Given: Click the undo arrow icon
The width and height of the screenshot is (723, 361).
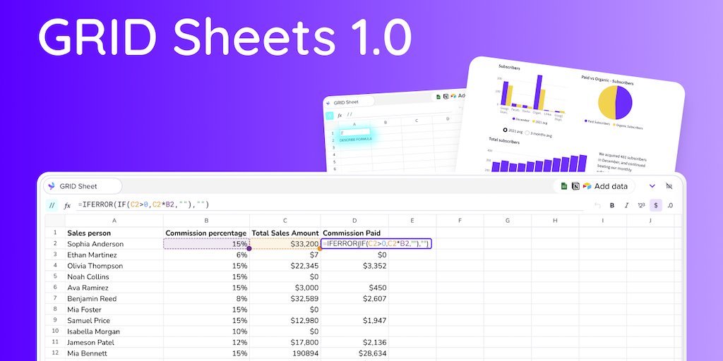Looking at the screenshot, I should point(597,205).
